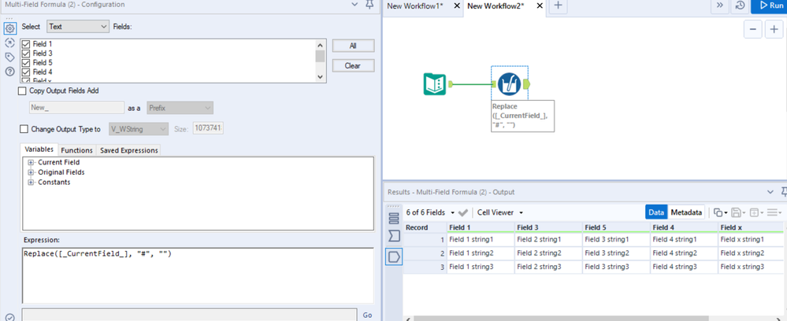787x321 pixels.
Task: Uncheck the Field 1 checkbox
Action: point(26,44)
